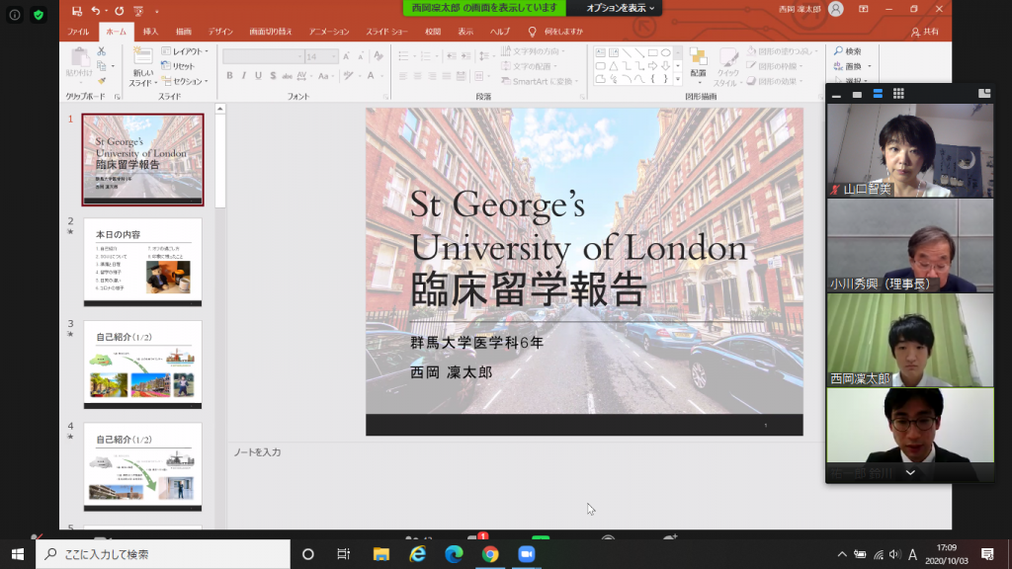Switch to the Insert (挿入) tab

(150, 32)
